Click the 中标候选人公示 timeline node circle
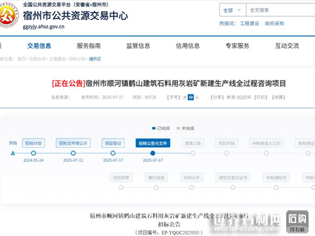 [x=266, y=154]
